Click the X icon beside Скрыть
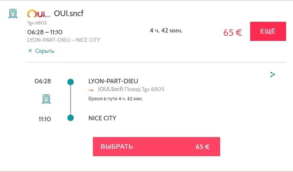The height and width of the screenshot is (172, 293). click(30, 51)
